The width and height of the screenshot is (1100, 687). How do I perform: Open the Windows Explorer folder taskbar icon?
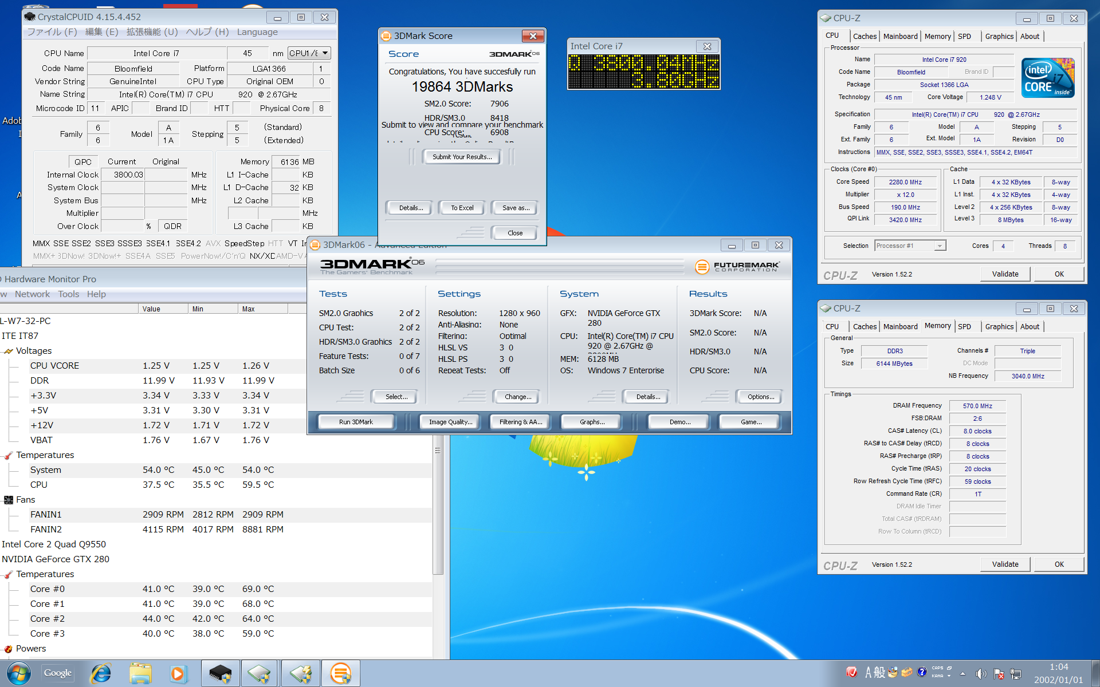coord(140,673)
